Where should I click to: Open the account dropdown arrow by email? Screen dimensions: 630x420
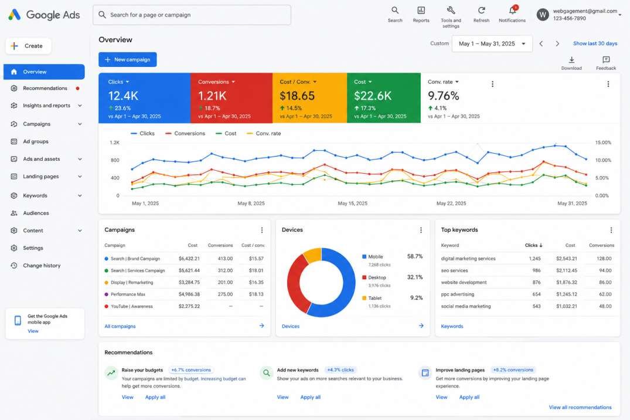[620, 15]
